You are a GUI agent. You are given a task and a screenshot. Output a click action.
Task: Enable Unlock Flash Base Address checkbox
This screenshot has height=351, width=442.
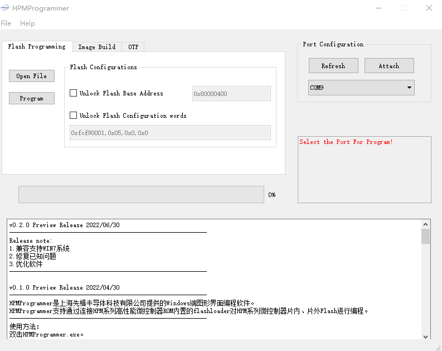pyautogui.click(x=73, y=93)
